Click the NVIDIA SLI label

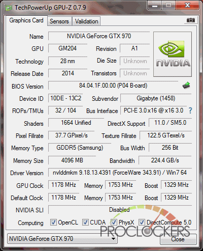coord(29,210)
